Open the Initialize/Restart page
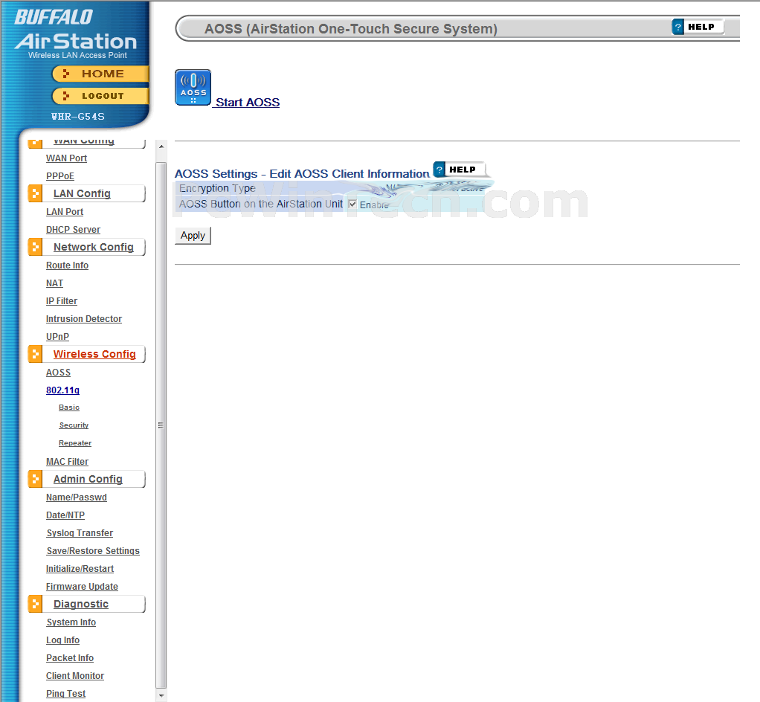The width and height of the screenshot is (760, 702). point(80,569)
